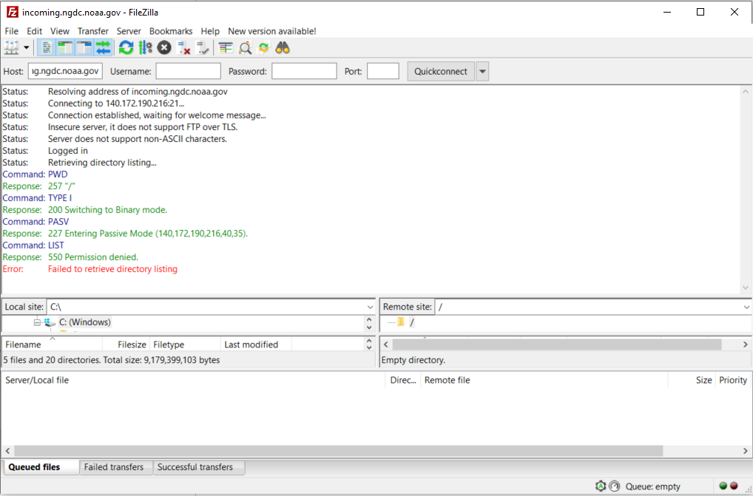Click the Direc... queue column header
Image resolution: width=753 pixels, height=496 pixels.
pos(403,380)
